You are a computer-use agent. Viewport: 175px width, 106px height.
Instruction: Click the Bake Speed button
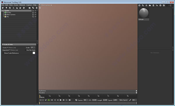pyautogui.click(x=123, y=100)
